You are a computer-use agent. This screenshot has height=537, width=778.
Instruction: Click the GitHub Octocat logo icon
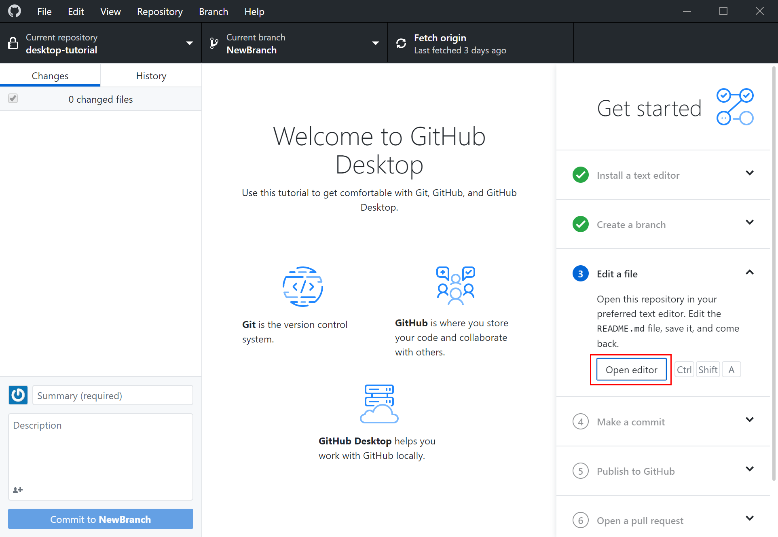(x=15, y=11)
